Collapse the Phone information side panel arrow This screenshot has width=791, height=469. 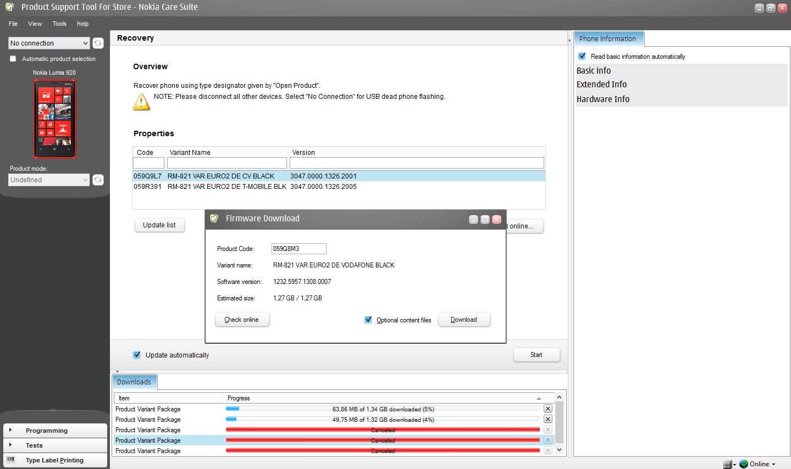pyautogui.click(x=569, y=40)
